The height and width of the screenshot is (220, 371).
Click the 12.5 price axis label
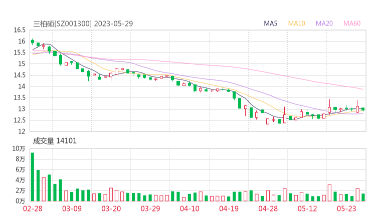[20, 120]
